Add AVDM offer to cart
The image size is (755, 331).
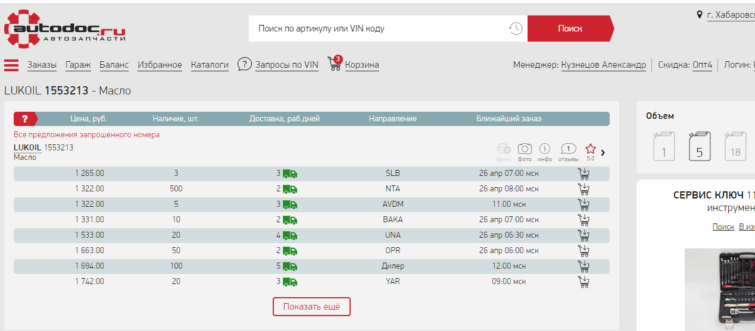pyautogui.click(x=584, y=204)
